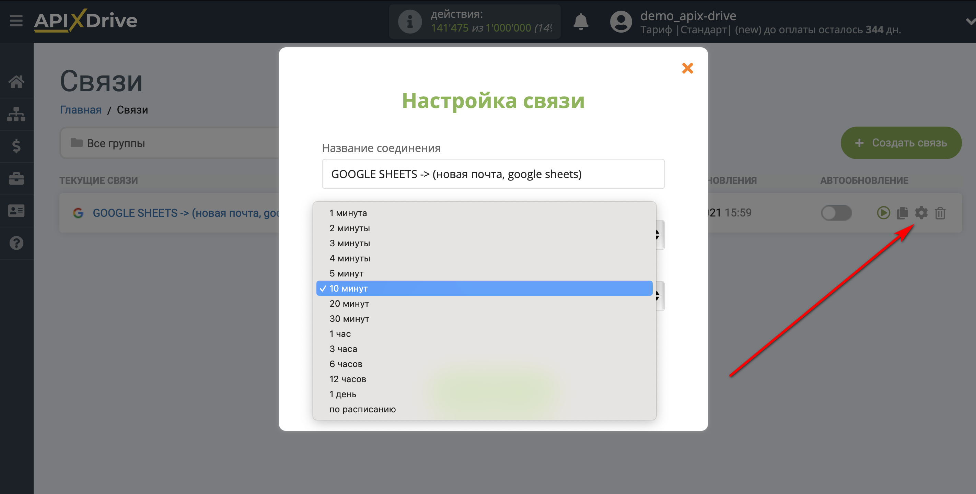Click the demo_apix-drive username
The width and height of the screenshot is (976, 494).
(688, 15)
